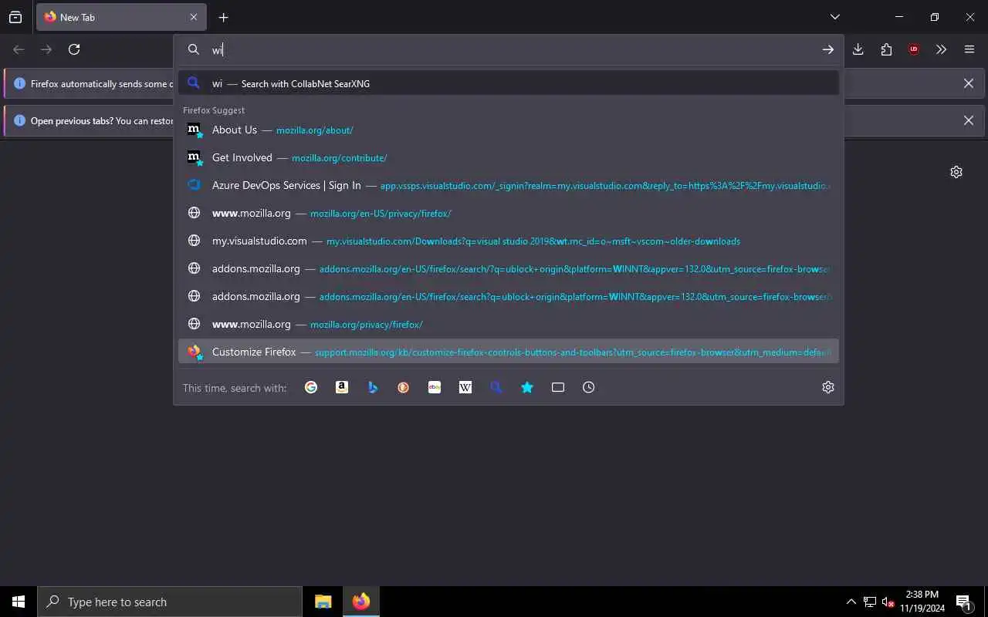Open the Windows notification center
This screenshot has width=988, height=617.
click(964, 602)
